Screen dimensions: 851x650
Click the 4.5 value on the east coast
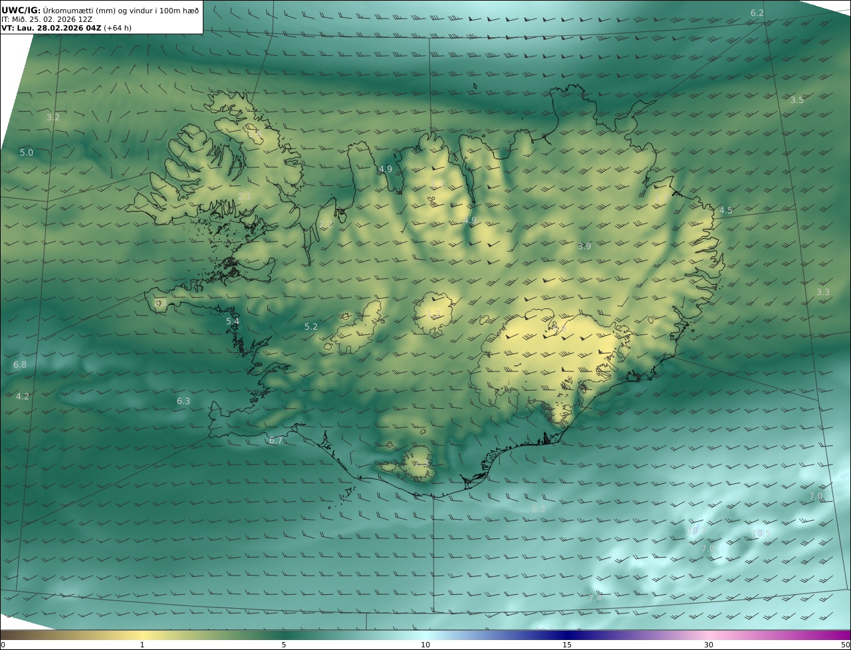pos(725,211)
